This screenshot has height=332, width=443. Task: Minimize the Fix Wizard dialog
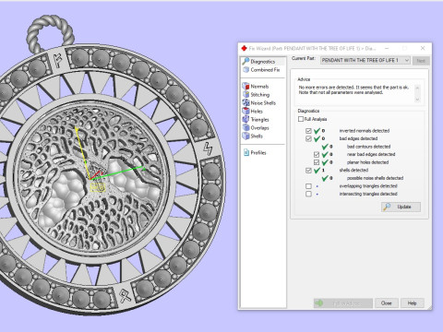[387, 48]
